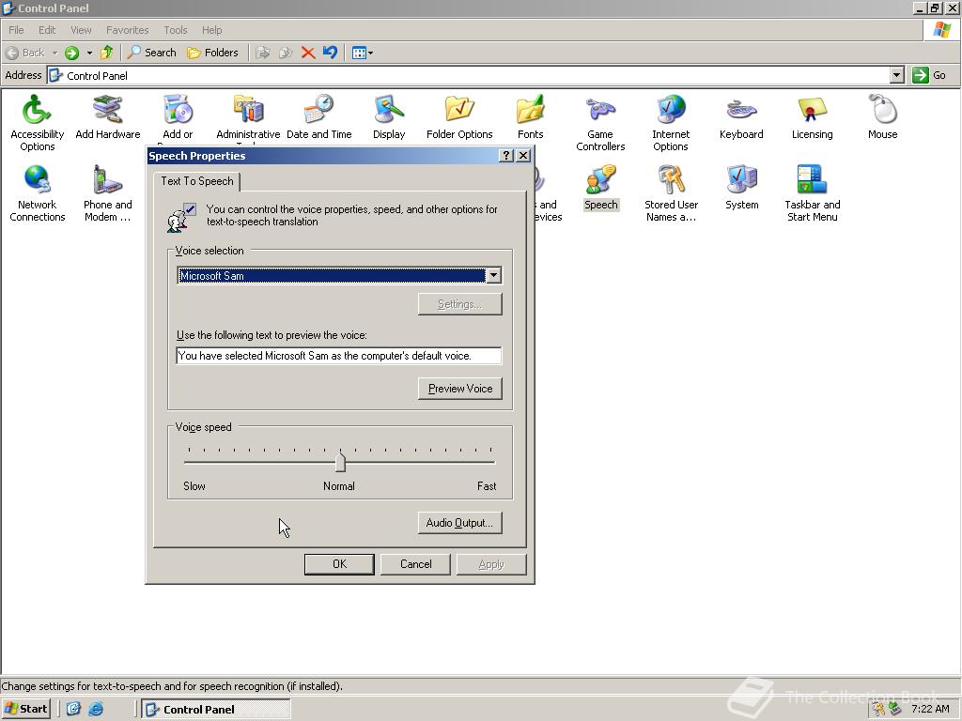Screen dimensions: 962x721
Task: Click the 7:22 AM taskbar clock
Action: pos(930,709)
